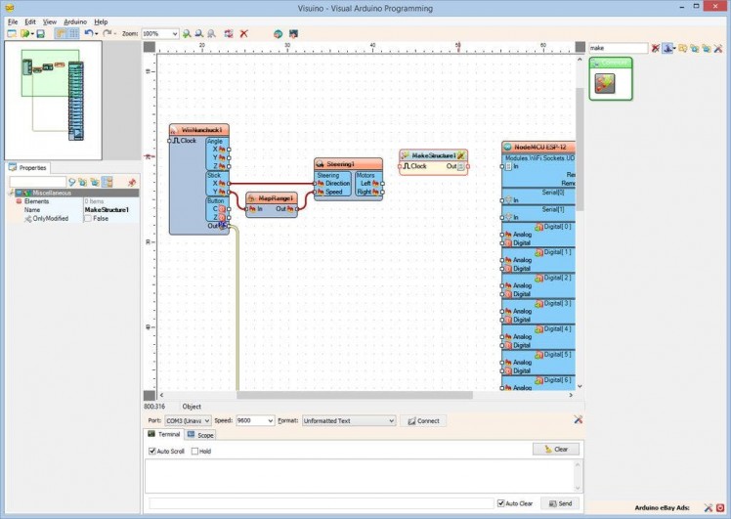Switch to the Scope tab
The width and height of the screenshot is (731, 519).
pyautogui.click(x=200, y=435)
